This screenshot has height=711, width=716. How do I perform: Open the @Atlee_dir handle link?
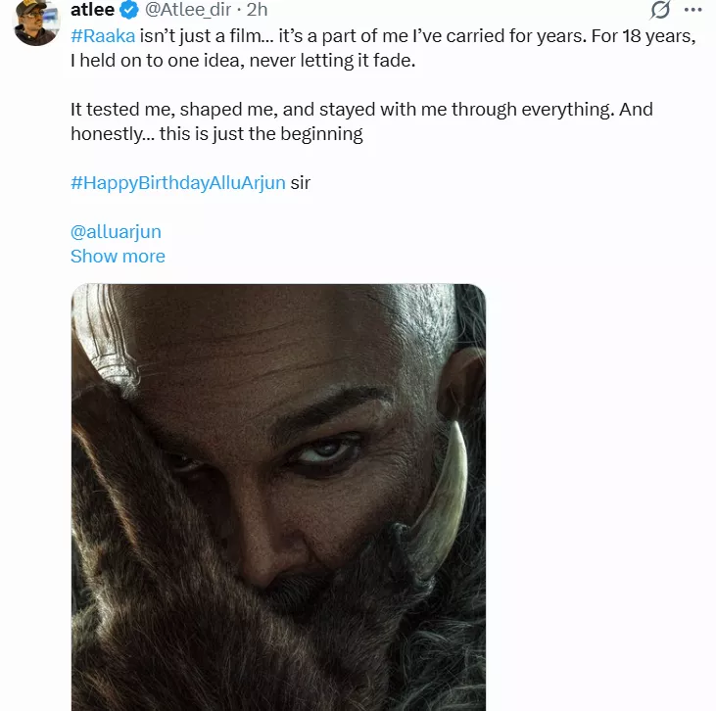190,11
